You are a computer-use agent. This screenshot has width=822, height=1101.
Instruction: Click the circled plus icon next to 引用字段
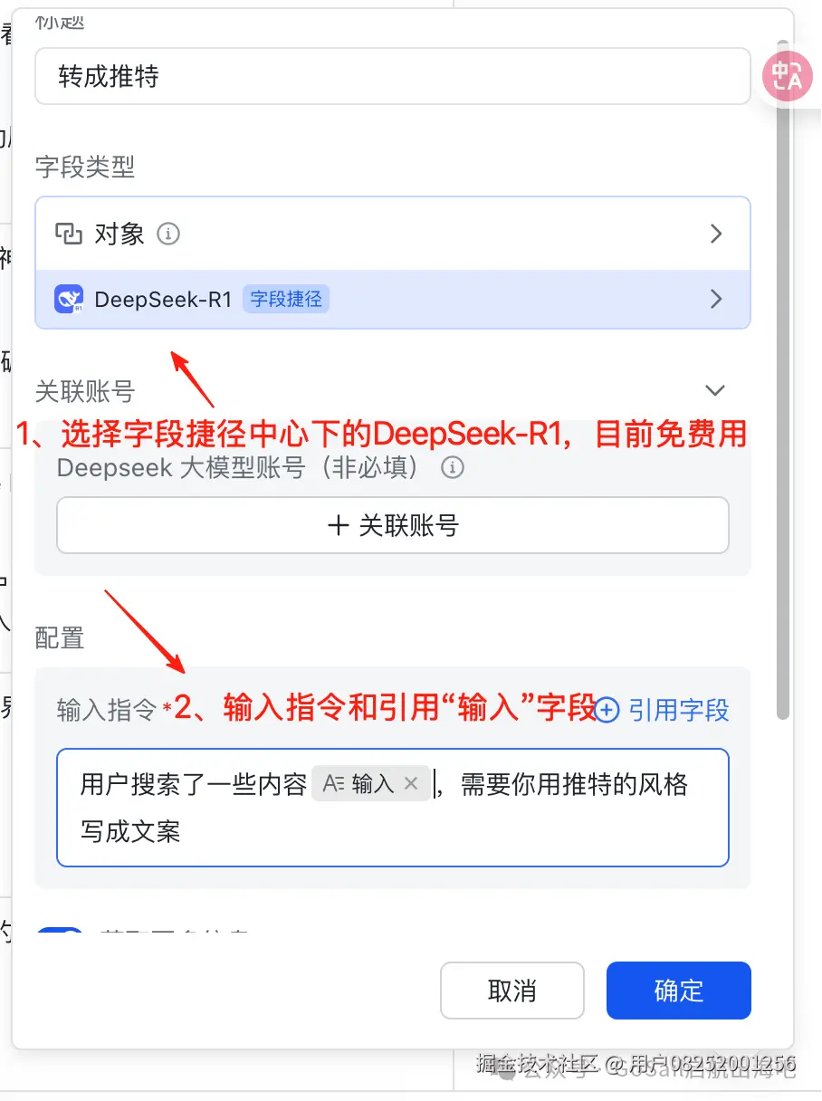point(607,710)
